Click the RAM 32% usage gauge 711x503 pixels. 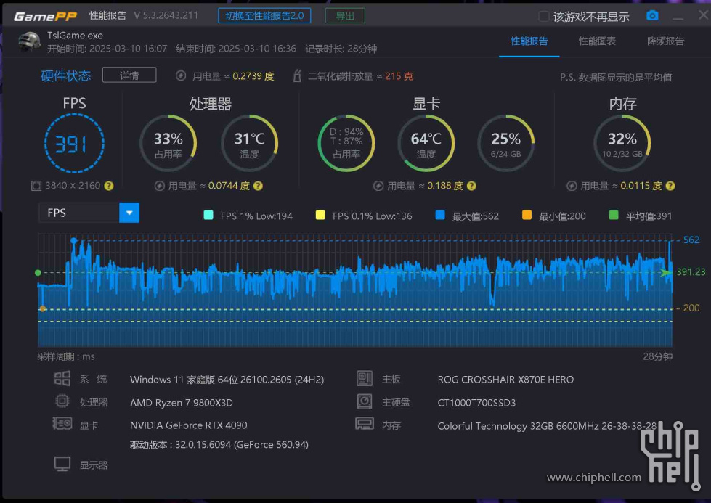point(622,143)
